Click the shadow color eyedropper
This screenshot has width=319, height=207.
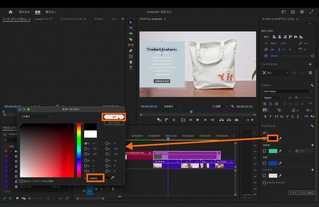(280, 175)
